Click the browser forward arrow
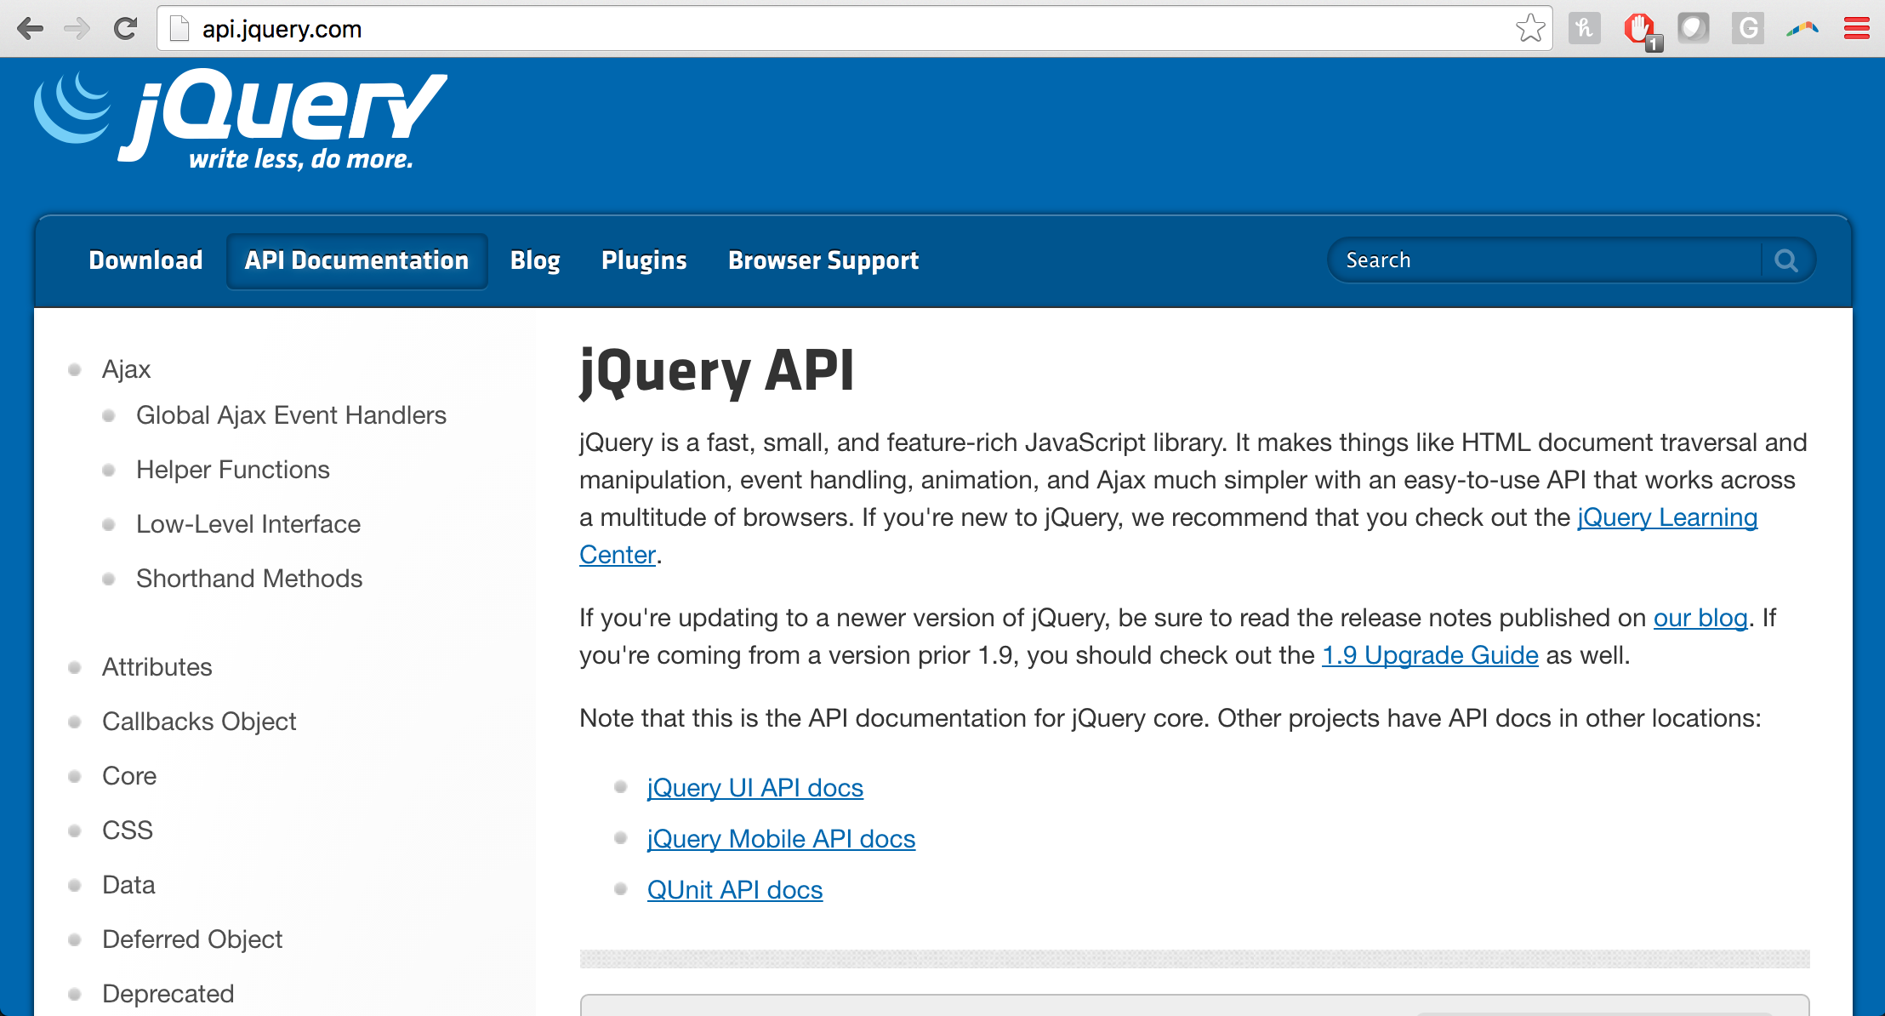The height and width of the screenshot is (1016, 1885). [77, 29]
